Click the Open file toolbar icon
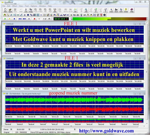The width and height of the screenshot is (150, 135). point(10,10)
